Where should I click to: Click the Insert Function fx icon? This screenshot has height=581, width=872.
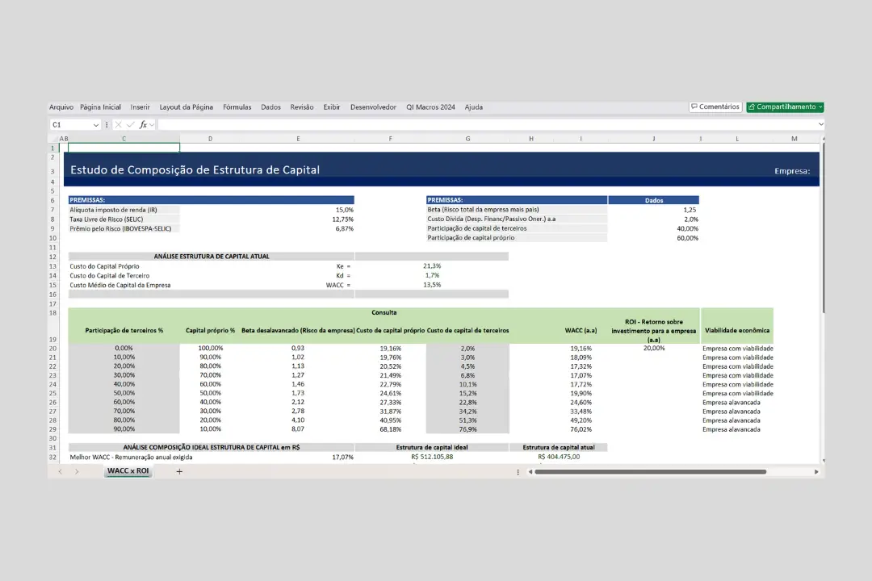[143, 125]
